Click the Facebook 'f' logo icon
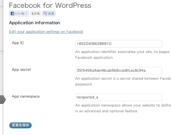The height and width of the screenshot is (135, 171). point(12,14)
